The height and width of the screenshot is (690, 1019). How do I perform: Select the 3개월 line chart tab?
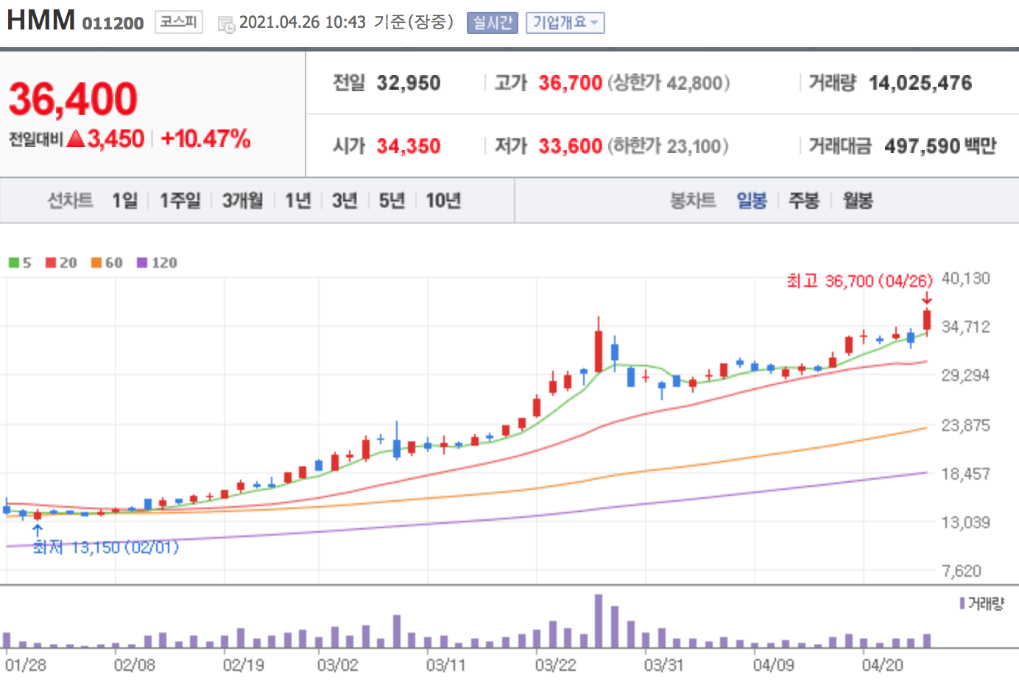[242, 200]
